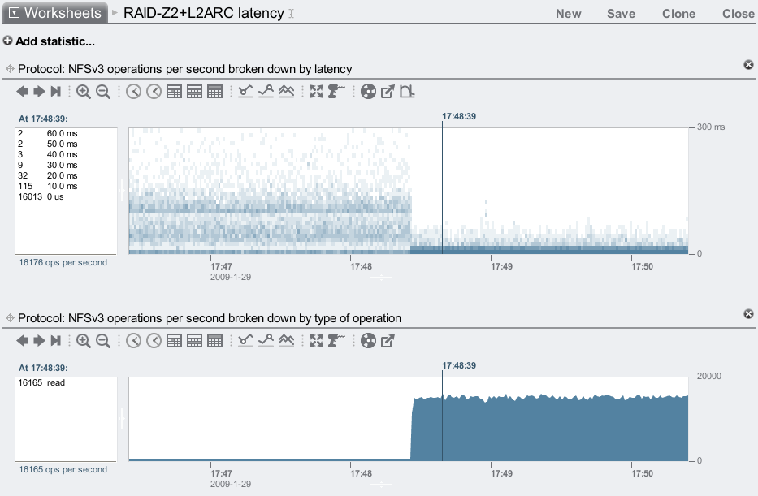
Task: Zoom out on the latency chart
Action: 103,92
